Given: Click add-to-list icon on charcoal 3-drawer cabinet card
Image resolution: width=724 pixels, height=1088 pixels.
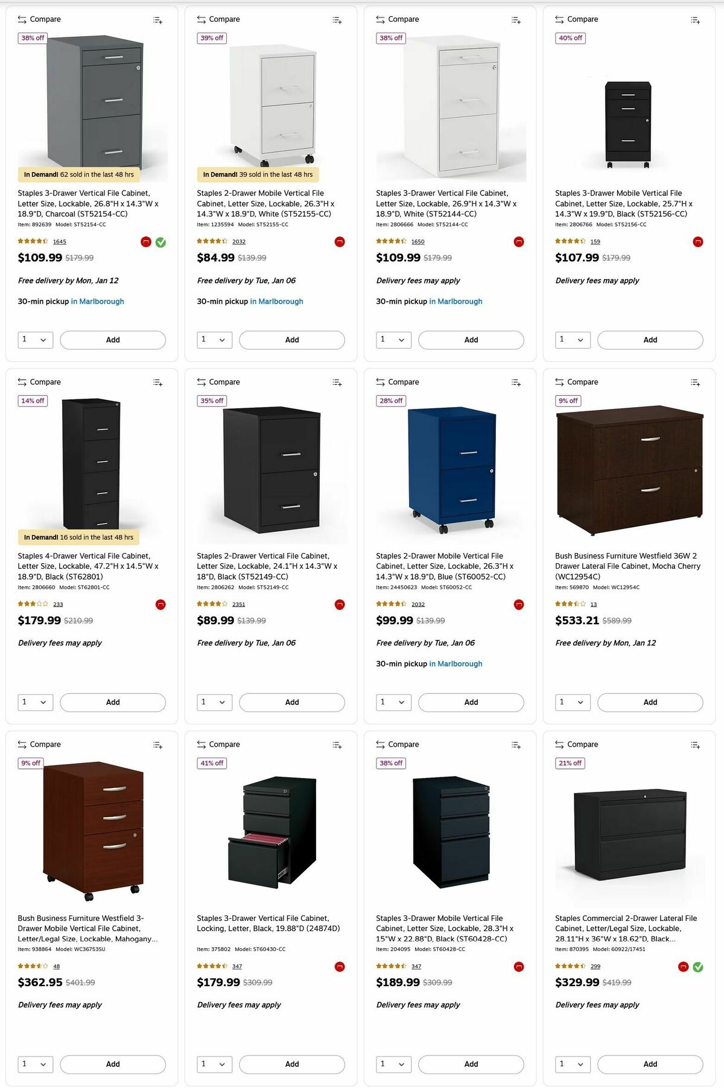Looking at the screenshot, I should [x=157, y=20].
